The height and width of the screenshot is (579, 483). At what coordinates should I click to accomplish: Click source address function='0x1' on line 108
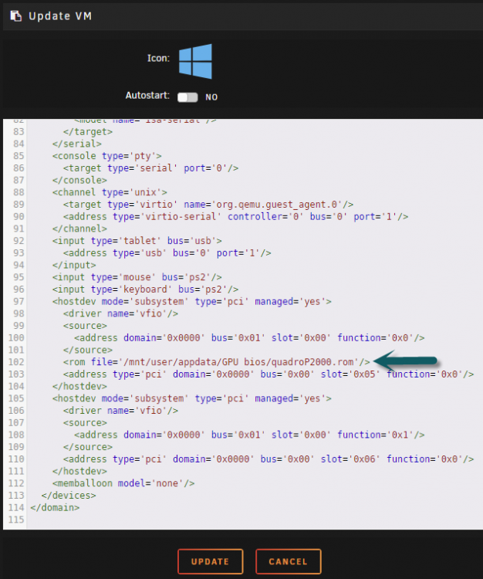tap(249, 435)
